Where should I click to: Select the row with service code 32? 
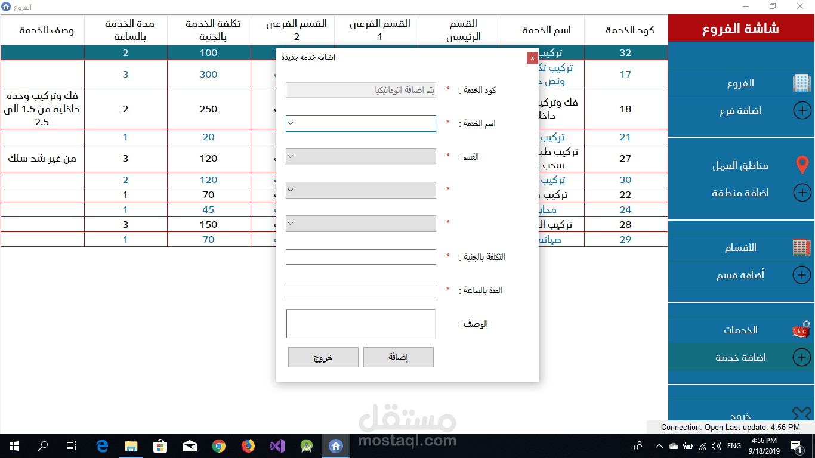click(334, 52)
